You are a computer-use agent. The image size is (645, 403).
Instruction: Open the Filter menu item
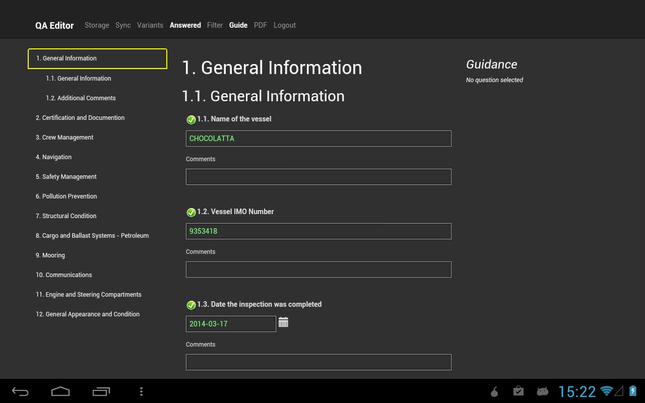click(215, 25)
